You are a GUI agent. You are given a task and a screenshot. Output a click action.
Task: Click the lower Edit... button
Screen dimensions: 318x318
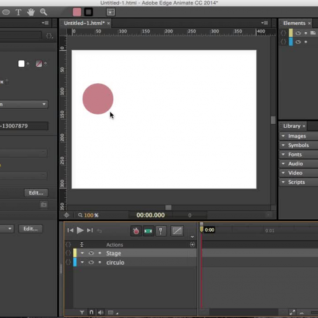[31, 229]
